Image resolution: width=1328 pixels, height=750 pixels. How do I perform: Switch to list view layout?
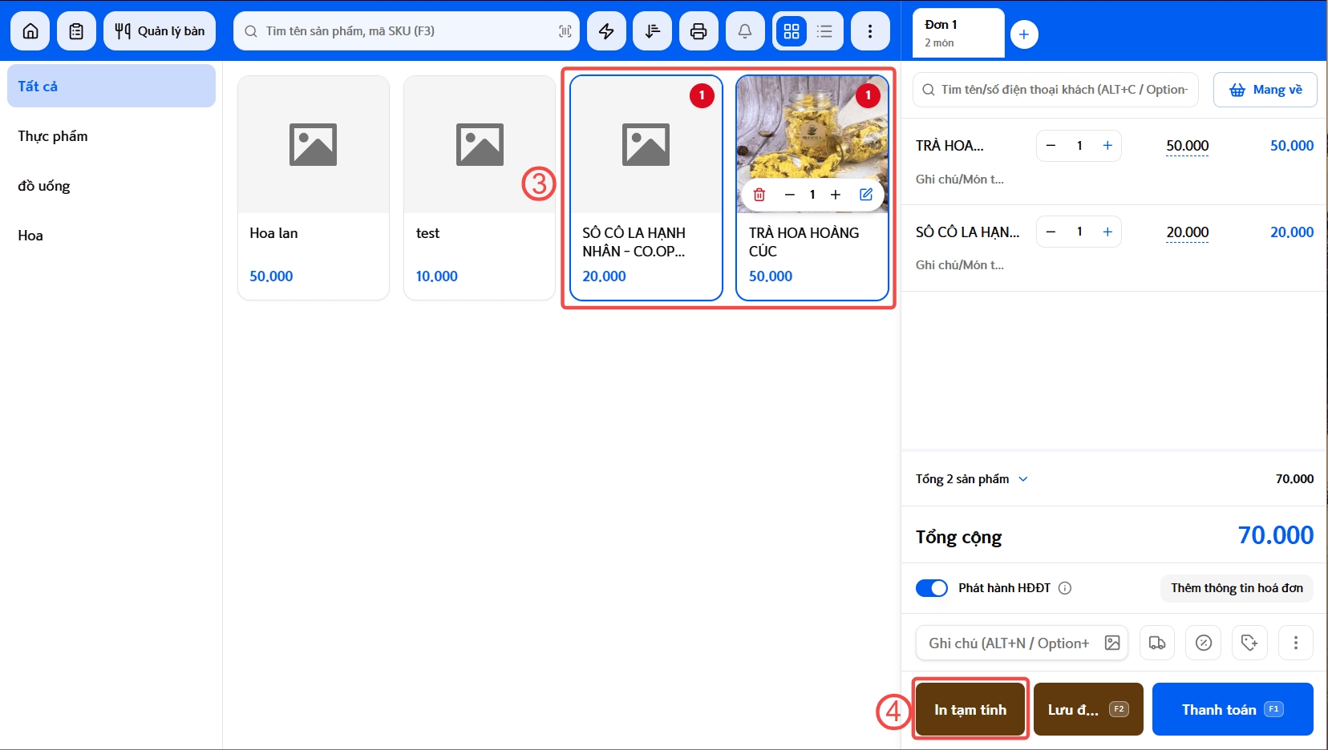click(824, 31)
